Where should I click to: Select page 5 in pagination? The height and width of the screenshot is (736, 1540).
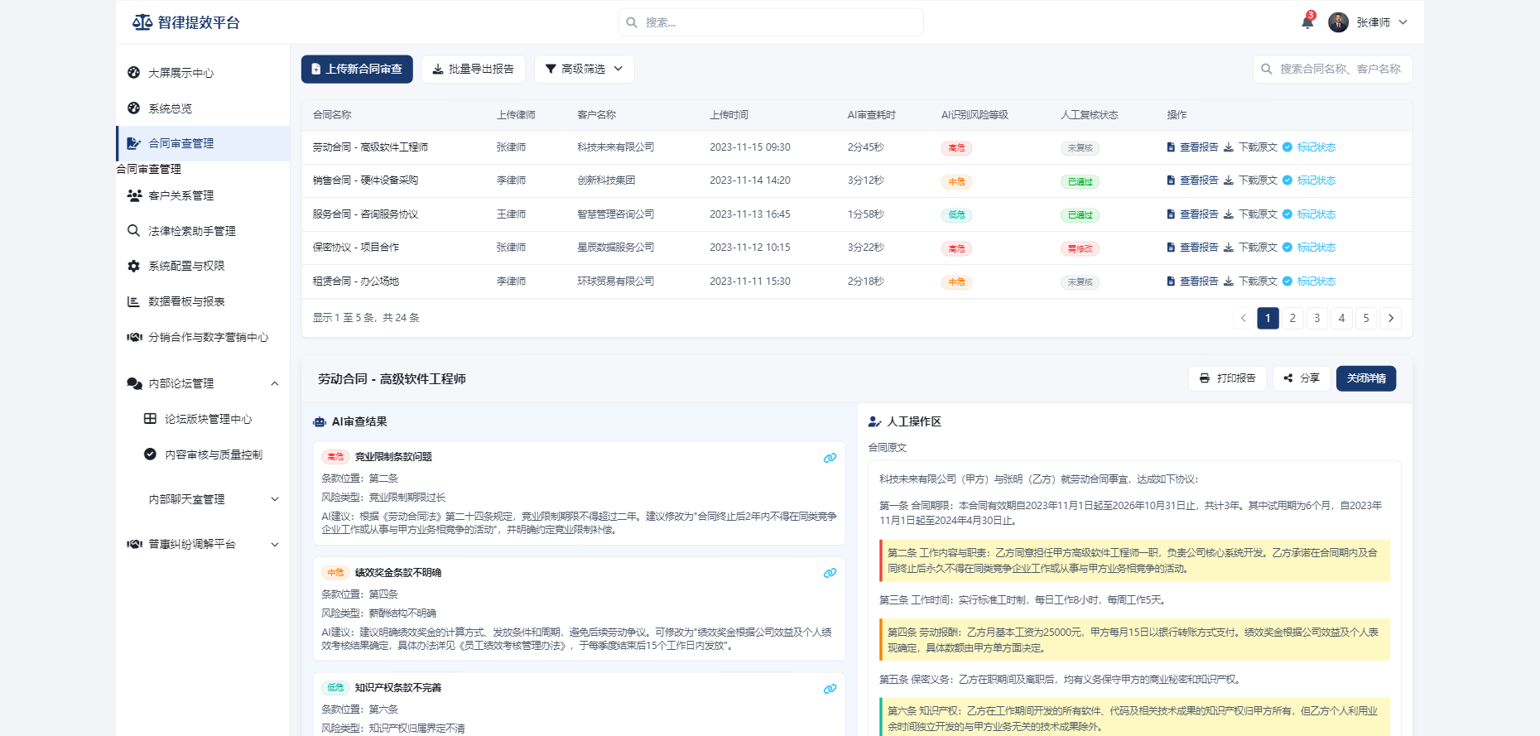pos(1366,318)
